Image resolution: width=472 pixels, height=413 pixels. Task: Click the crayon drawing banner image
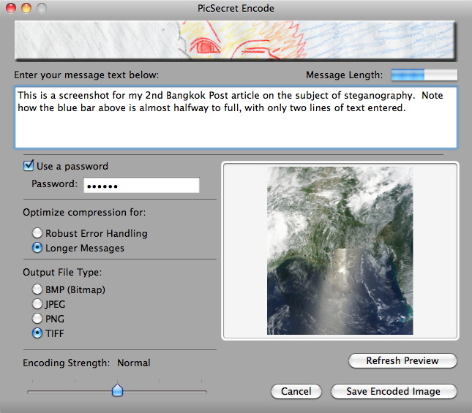coord(234,39)
